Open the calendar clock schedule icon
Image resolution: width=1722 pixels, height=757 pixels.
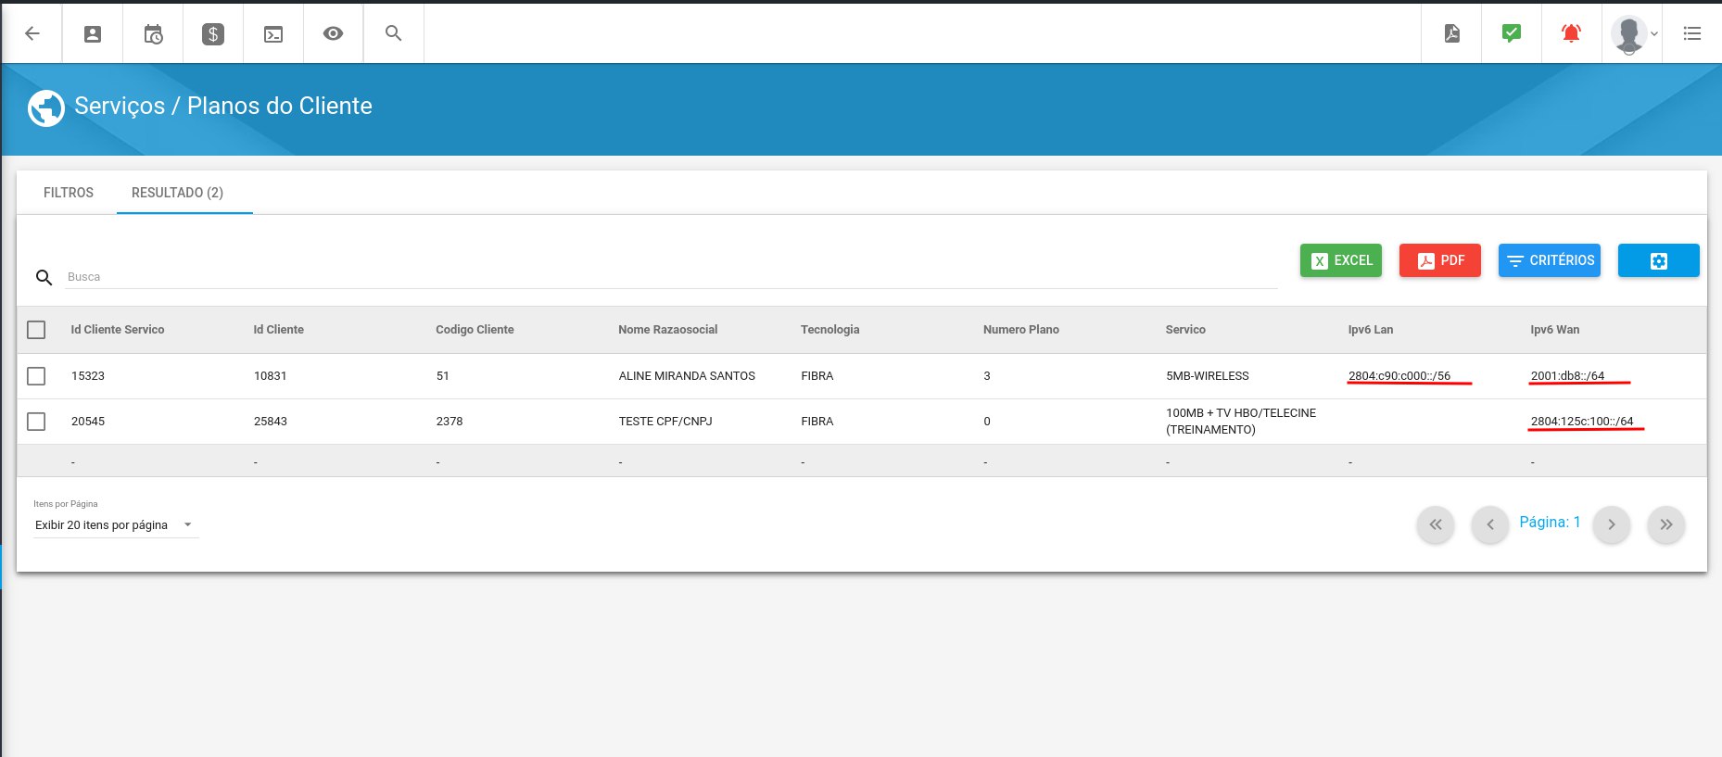click(x=153, y=34)
